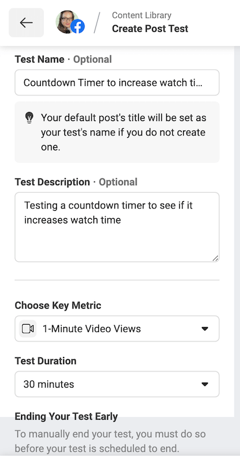Click the Test Name input field

click(117, 83)
